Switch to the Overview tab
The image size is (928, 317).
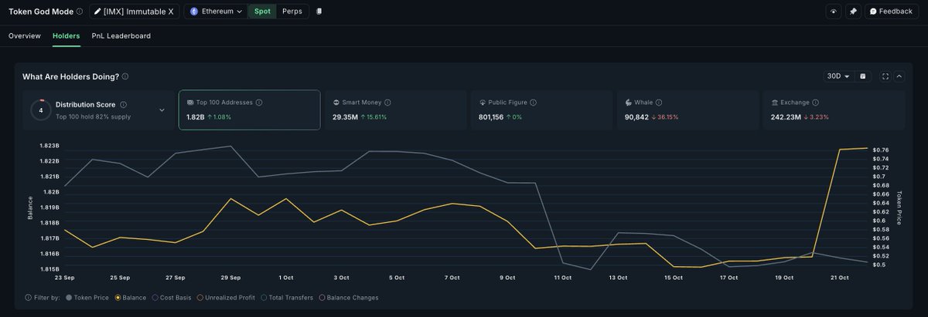click(25, 36)
